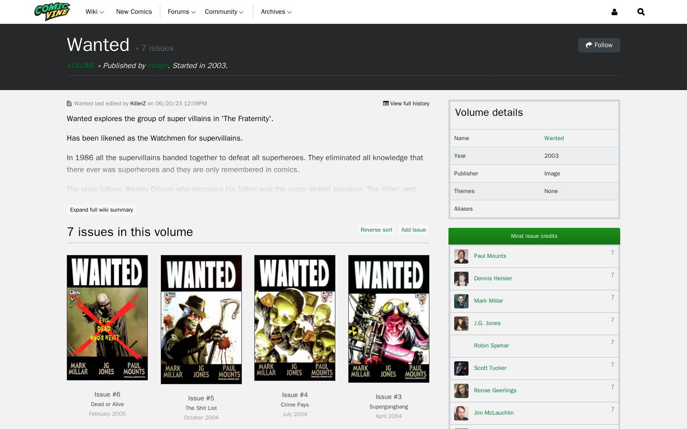The height and width of the screenshot is (429, 687).
Task: Expand the Archives dropdown menu
Action: click(276, 12)
